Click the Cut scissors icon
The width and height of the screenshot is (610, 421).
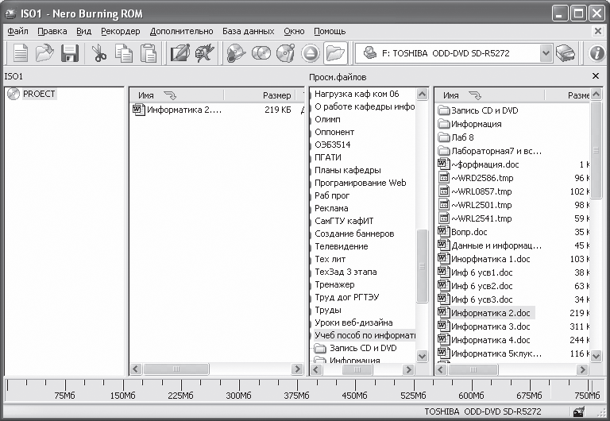[99, 53]
